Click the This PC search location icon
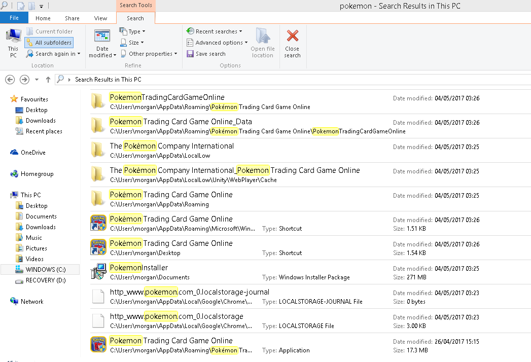Image resolution: width=531 pixels, height=362 pixels. coord(13,43)
